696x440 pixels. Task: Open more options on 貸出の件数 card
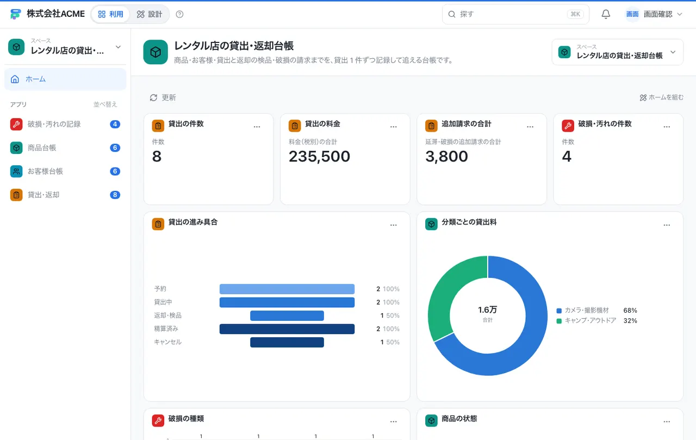click(x=257, y=126)
